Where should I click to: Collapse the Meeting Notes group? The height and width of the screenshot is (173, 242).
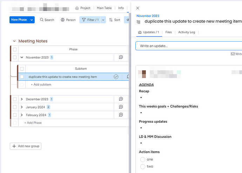tap(14, 41)
